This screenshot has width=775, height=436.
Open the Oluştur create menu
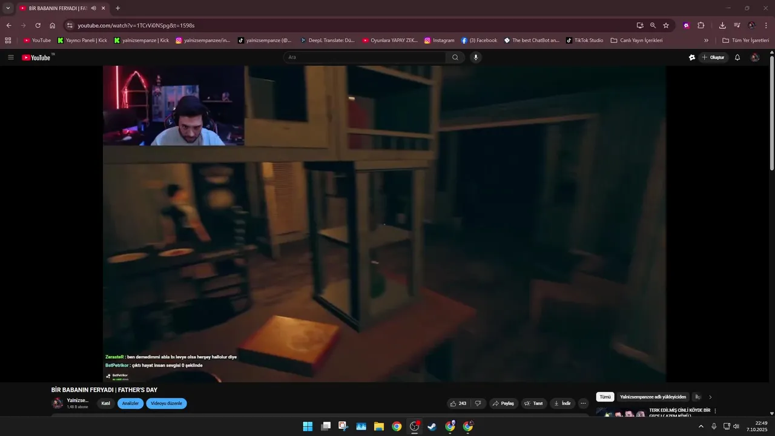pyautogui.click(x=713, y=58)
